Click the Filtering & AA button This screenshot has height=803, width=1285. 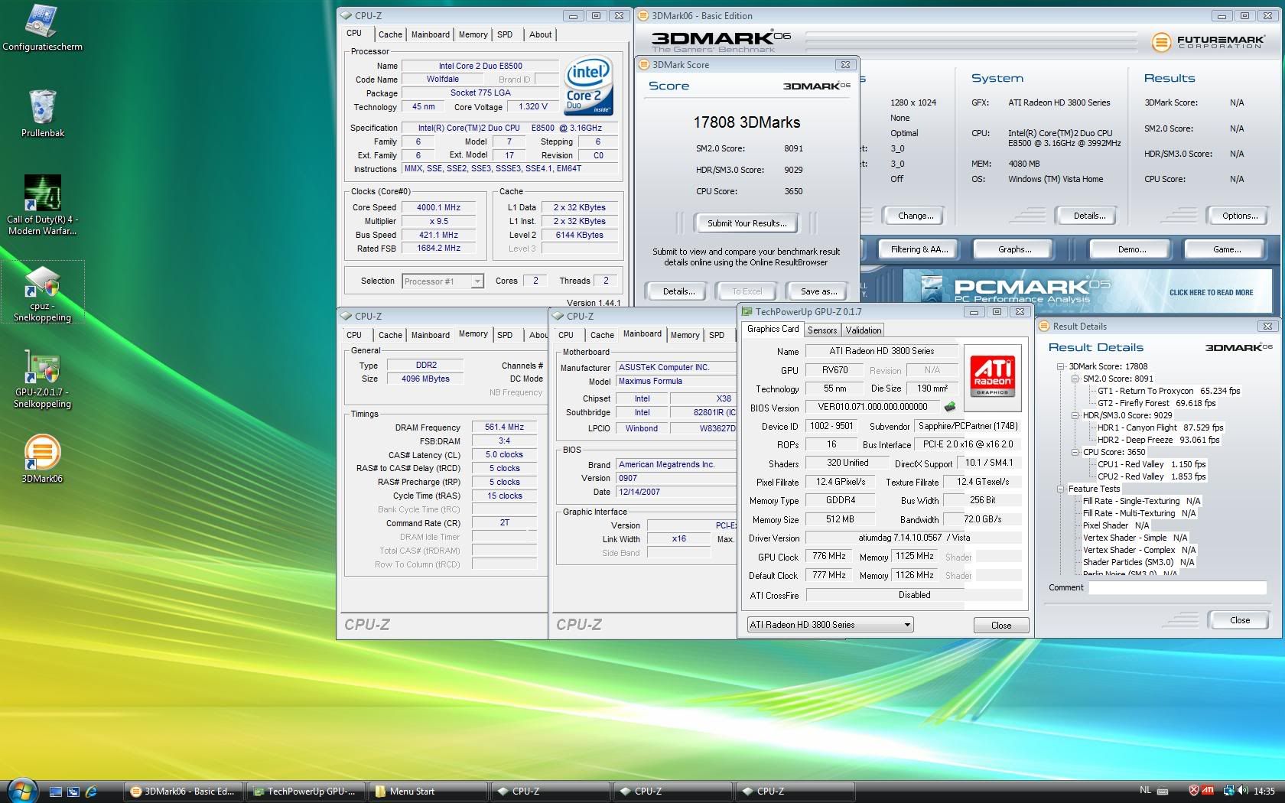point(919,249)
